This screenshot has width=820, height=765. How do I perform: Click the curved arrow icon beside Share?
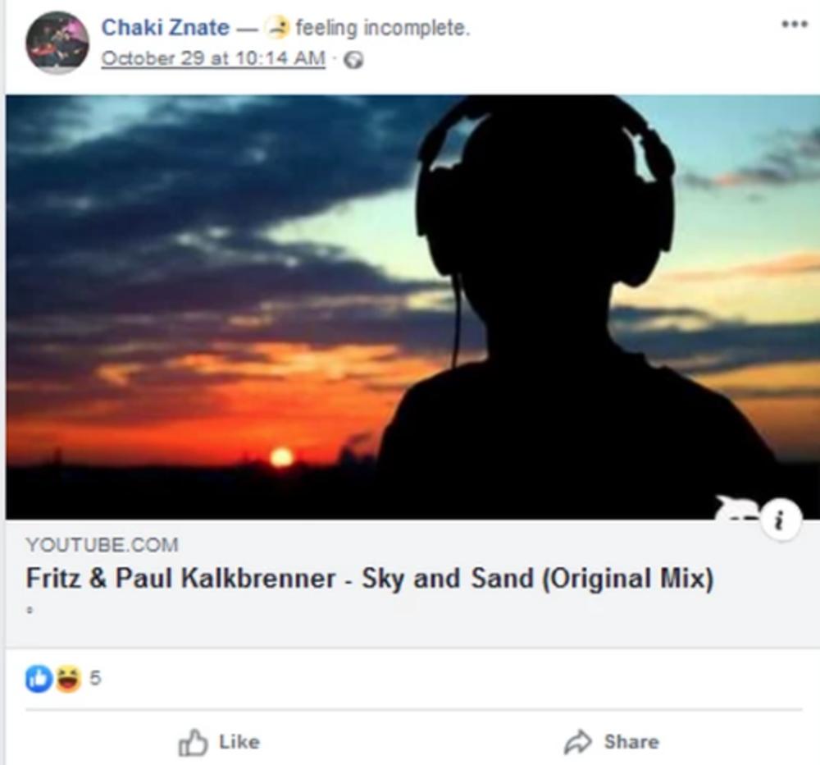pos(578,742)
